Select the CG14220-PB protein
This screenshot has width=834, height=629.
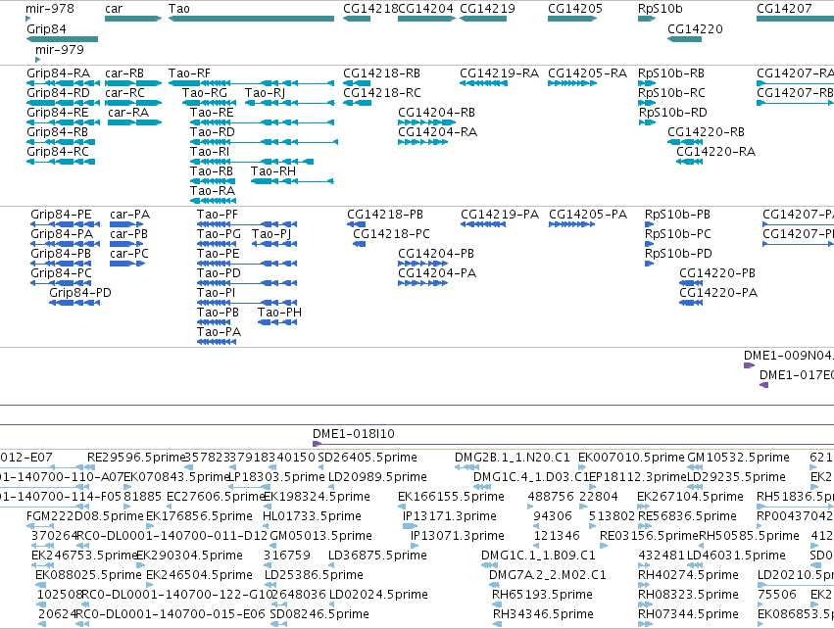691,283
